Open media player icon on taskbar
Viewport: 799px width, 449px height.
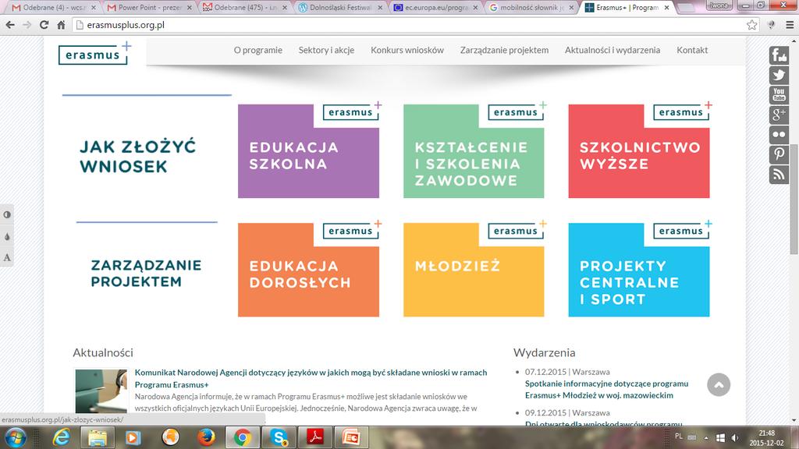click(133, 438)
